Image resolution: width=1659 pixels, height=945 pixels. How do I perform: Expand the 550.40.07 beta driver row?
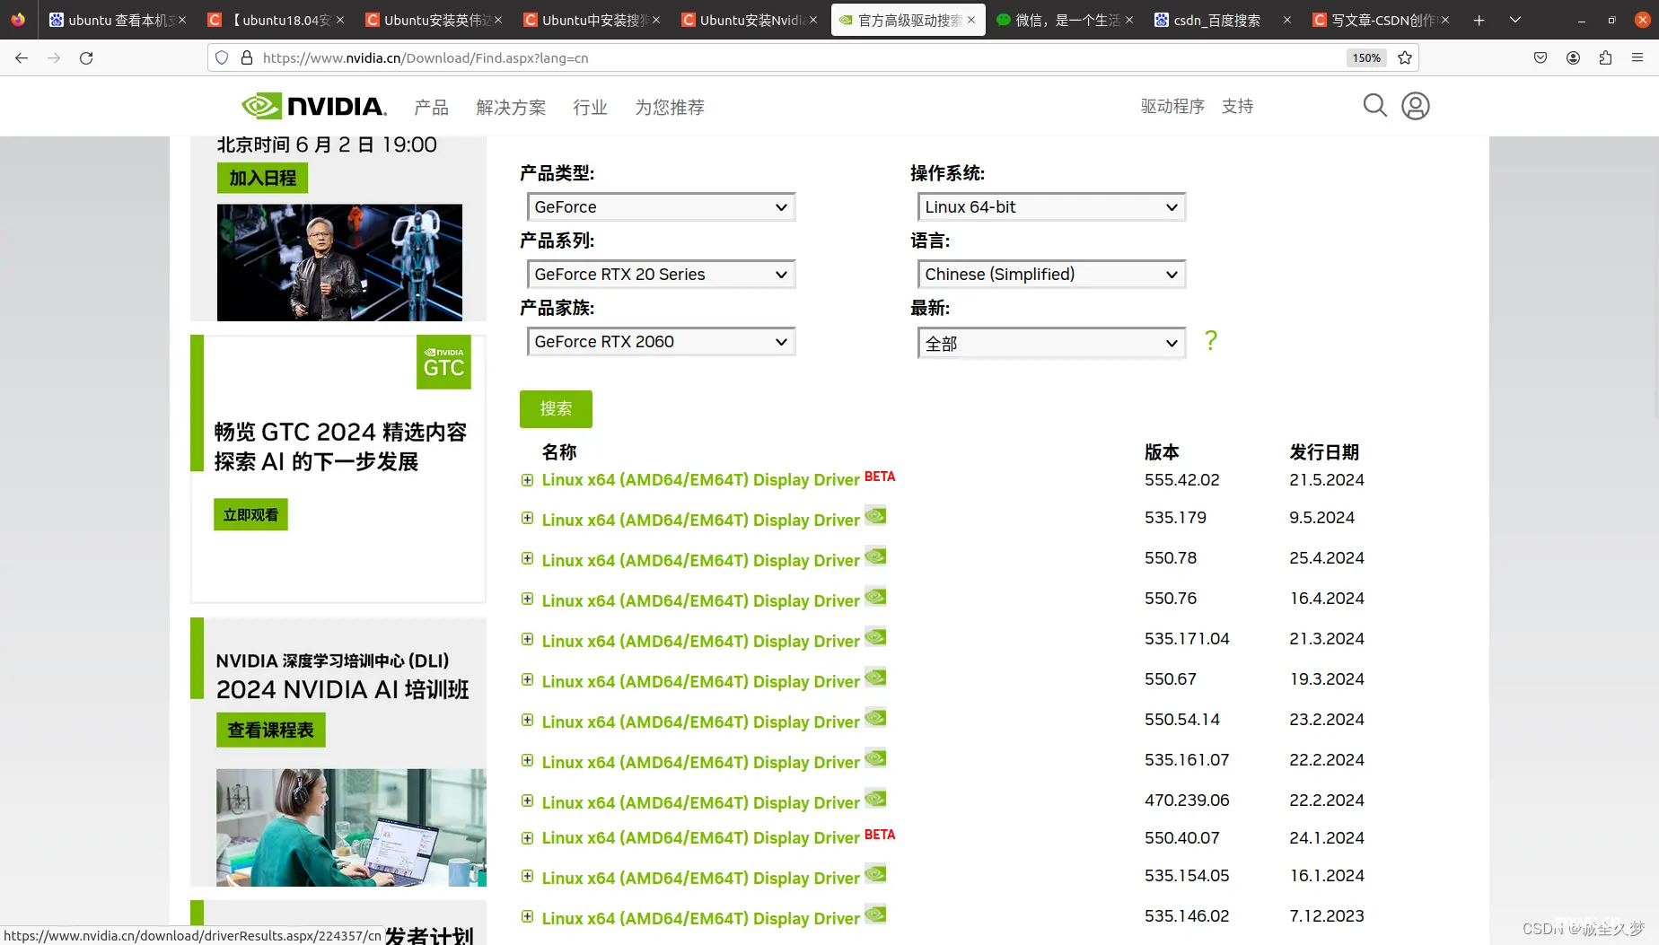tap(528, 838)
